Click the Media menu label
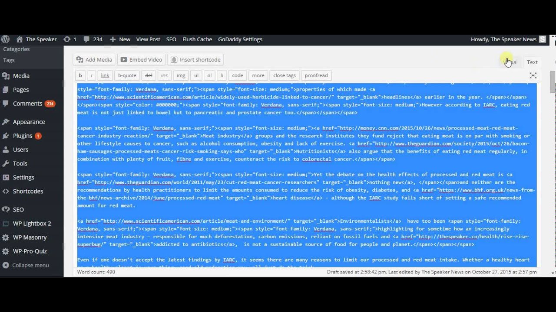This screenshot has width=556, height=312. click(x=21, y=76)
